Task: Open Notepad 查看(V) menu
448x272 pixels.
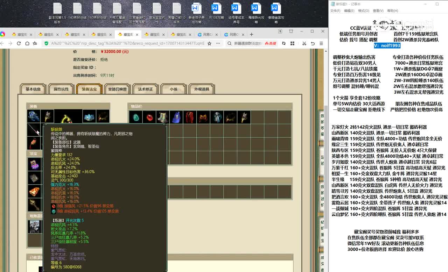Action: (378, 11)
